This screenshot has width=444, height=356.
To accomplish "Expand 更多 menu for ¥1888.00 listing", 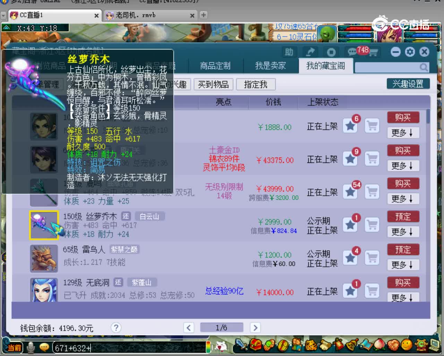I will tap(403, 133).
